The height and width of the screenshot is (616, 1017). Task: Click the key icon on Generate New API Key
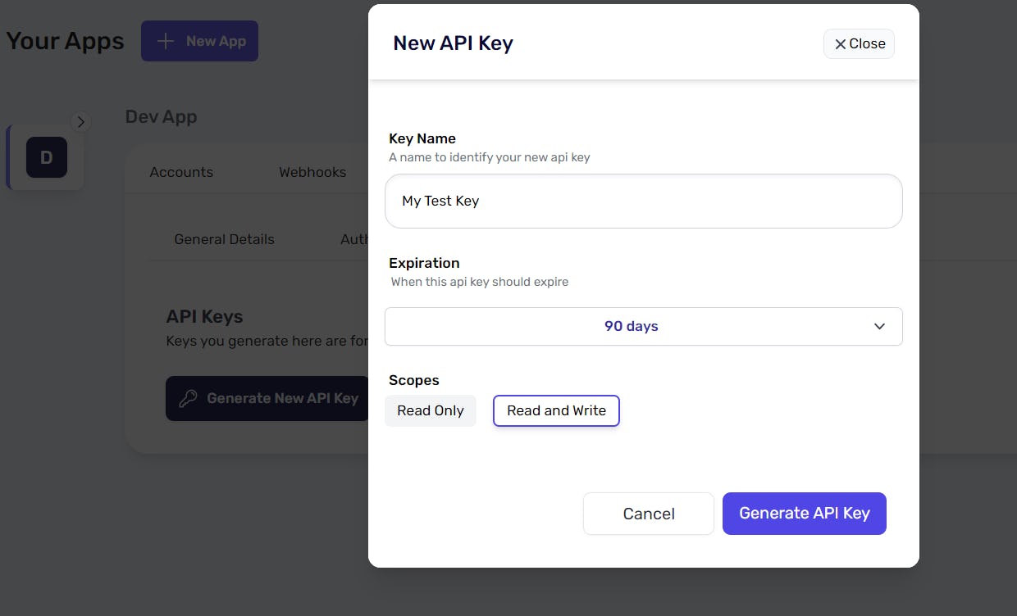187,398
